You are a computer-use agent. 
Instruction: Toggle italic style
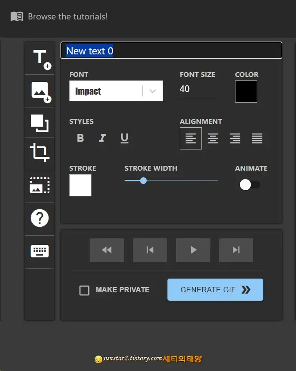pyautogui.click(x=102, y=138)
